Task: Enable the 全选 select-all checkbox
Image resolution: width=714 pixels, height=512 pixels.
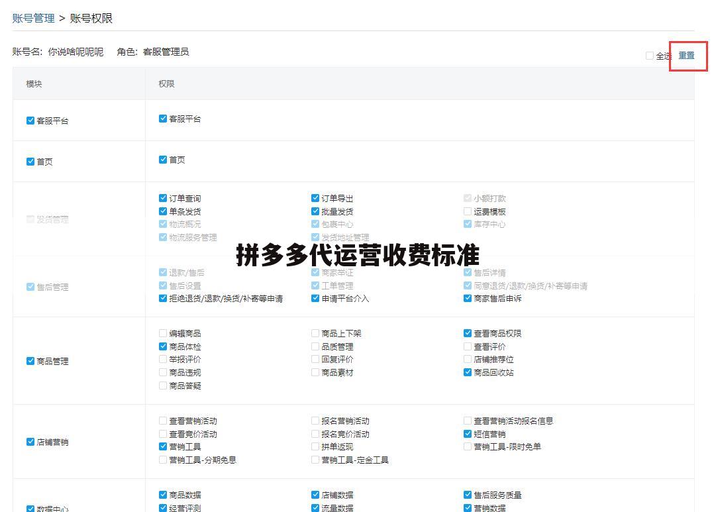Action: tap(650, 56)
